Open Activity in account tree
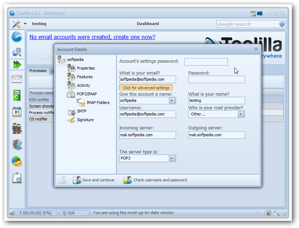The image size is (299, 228). (83, 85)
